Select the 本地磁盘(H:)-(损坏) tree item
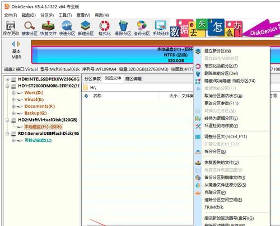Image resolution: width=280 pixels, height=226 pixels. coord(43,127)
